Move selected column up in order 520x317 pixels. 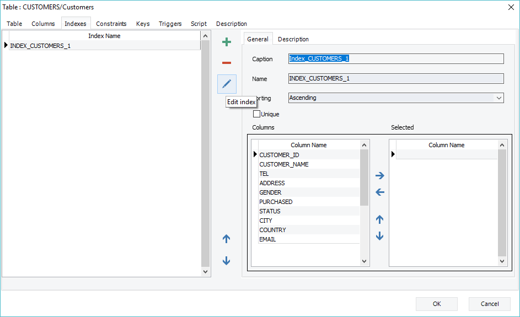pyautogui.click(x=379, y=219)
